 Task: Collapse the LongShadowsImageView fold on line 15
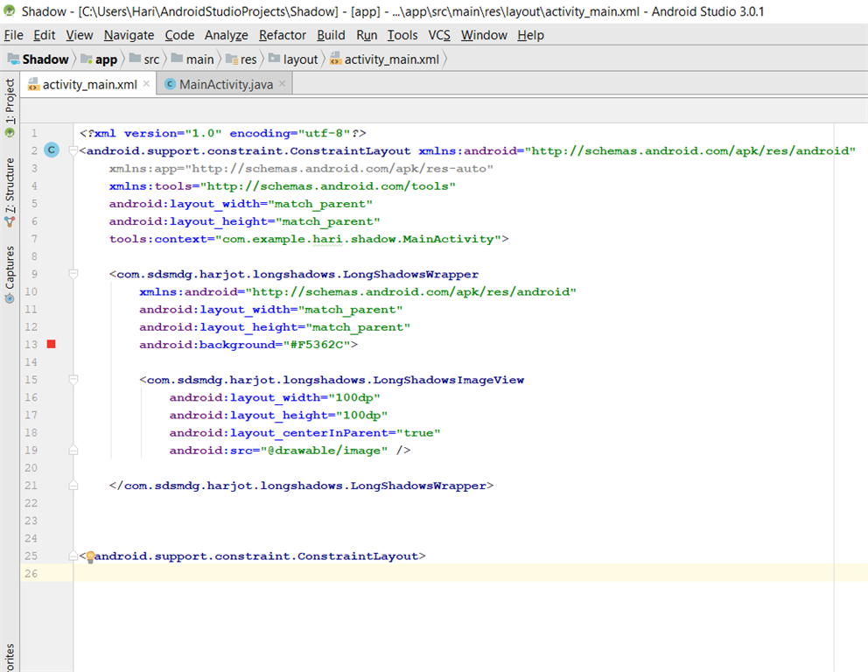click(73, 380)
